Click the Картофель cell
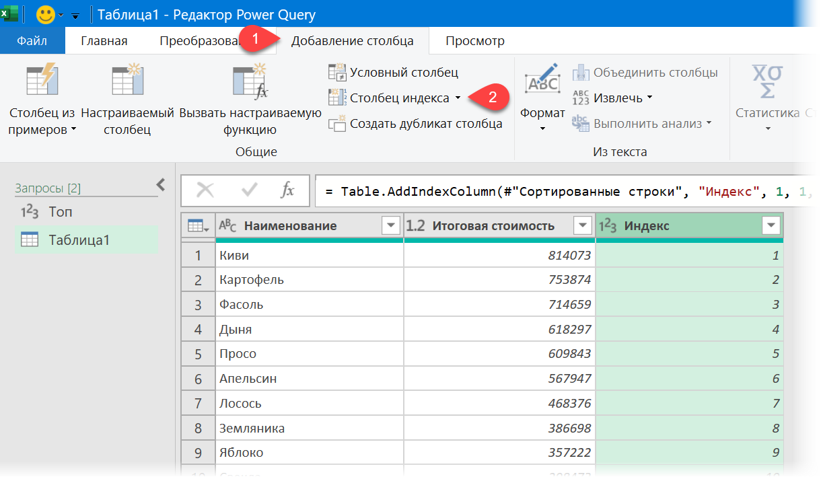Screen dimensions: 821x477 click(310, 280)
